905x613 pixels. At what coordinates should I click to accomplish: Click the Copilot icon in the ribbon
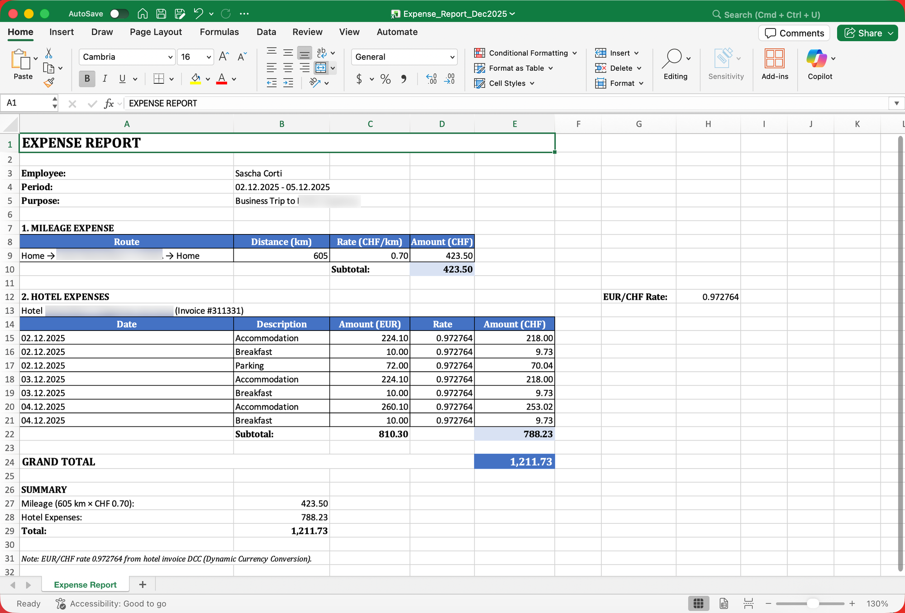coord(817,59)
